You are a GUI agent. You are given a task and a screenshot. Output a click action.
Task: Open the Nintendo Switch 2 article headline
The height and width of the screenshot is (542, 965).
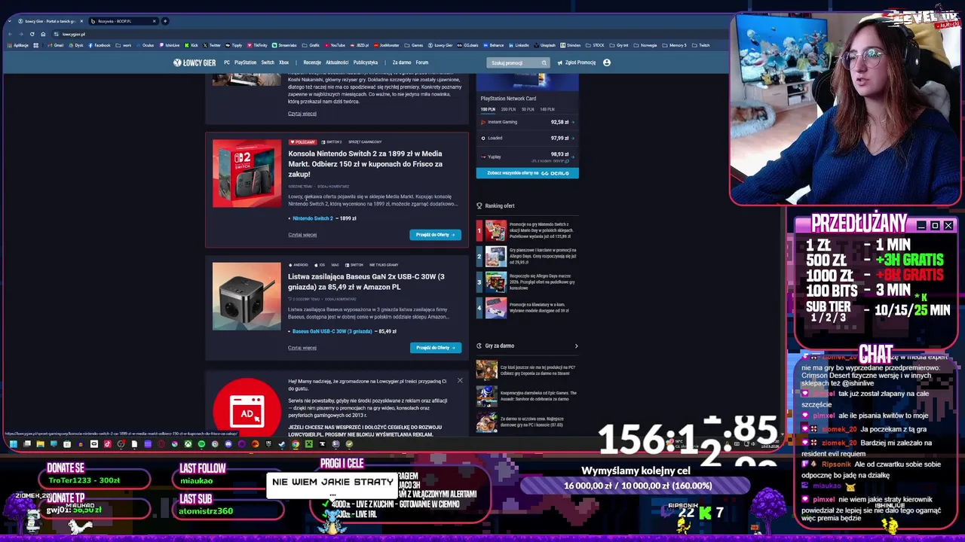click(366, 163)
